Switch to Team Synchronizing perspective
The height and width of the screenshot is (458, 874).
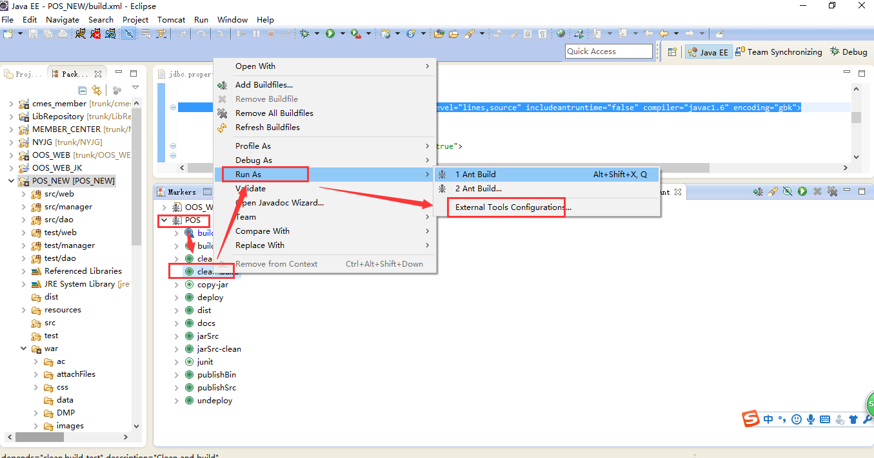point(779,52)
